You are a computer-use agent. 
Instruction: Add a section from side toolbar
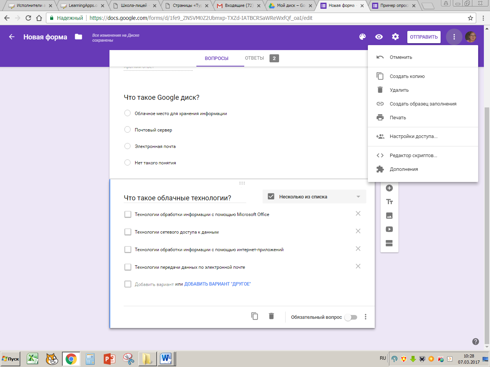click(389, 243)
